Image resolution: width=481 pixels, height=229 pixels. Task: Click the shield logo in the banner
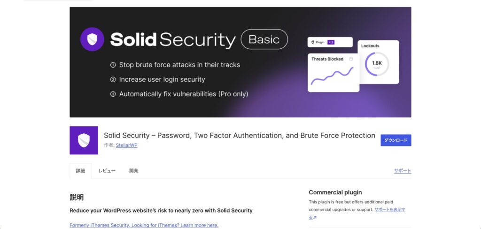coord(92,39)
